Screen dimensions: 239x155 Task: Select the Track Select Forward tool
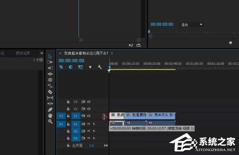50,62
